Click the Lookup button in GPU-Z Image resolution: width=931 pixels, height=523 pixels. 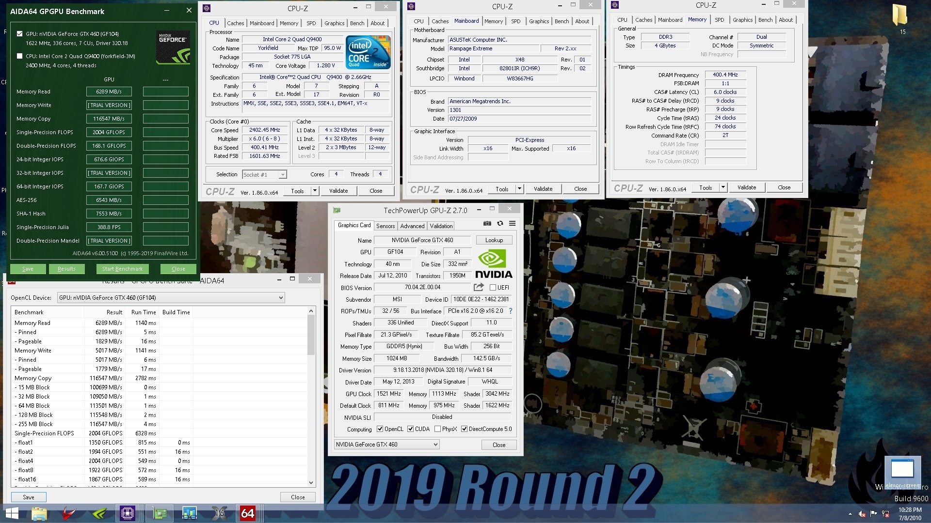[x=494, y=240]
